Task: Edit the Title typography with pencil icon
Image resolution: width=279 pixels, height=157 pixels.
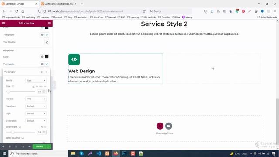Action: [47, 35]
